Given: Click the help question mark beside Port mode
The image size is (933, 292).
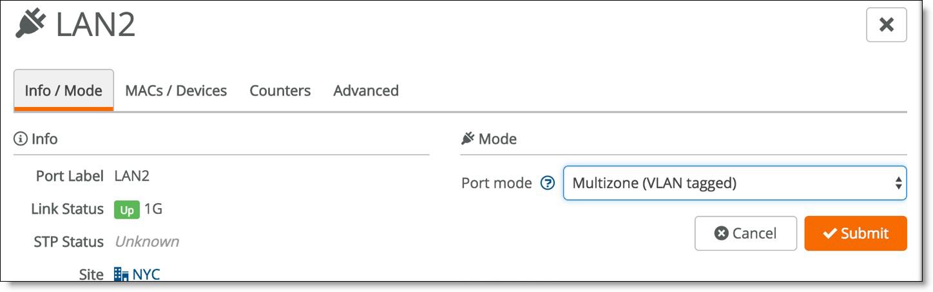Looking at the screenshot, I should (x=548, y=183).
